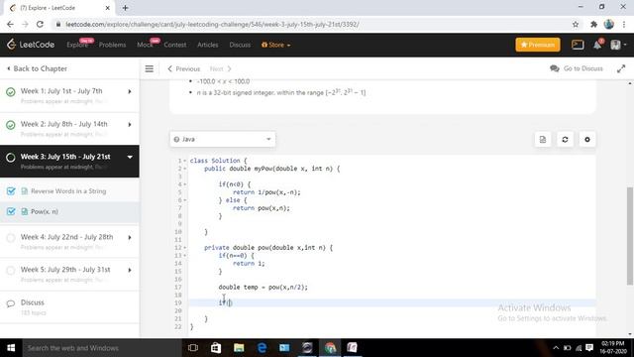Open the playground terminal icon
Viewport: 634px width, 357px height.
click(x=578, y=45)
